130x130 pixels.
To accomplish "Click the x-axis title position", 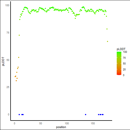I will pyautogui.click(x=61, y=127).
